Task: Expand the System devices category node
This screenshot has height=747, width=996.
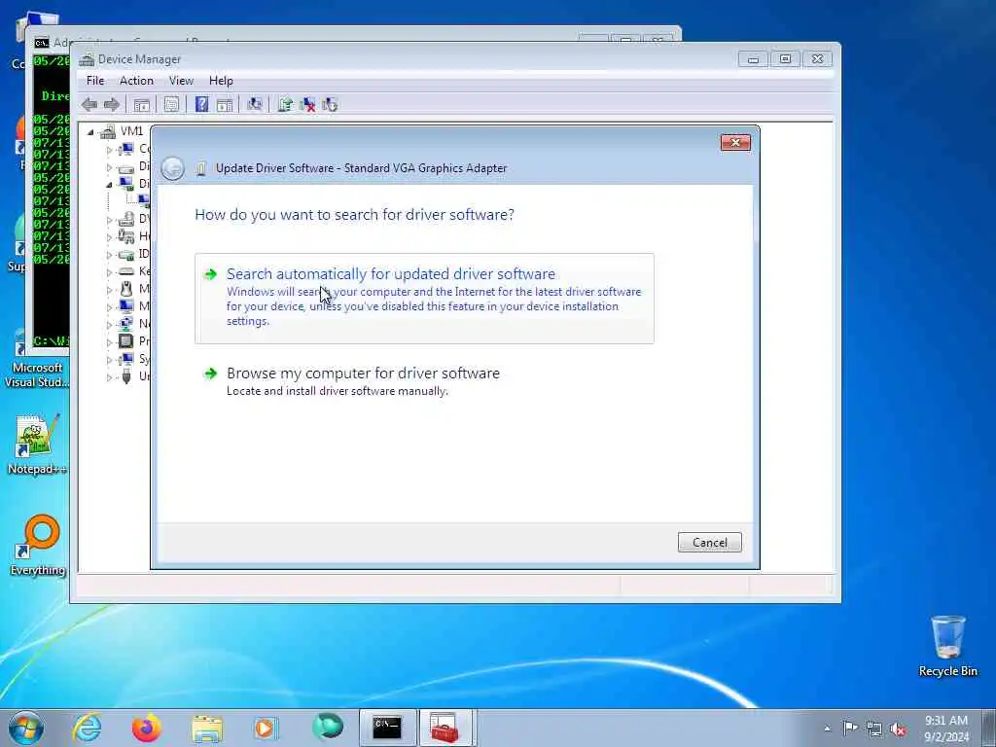Action: click(x=109, y=360)
